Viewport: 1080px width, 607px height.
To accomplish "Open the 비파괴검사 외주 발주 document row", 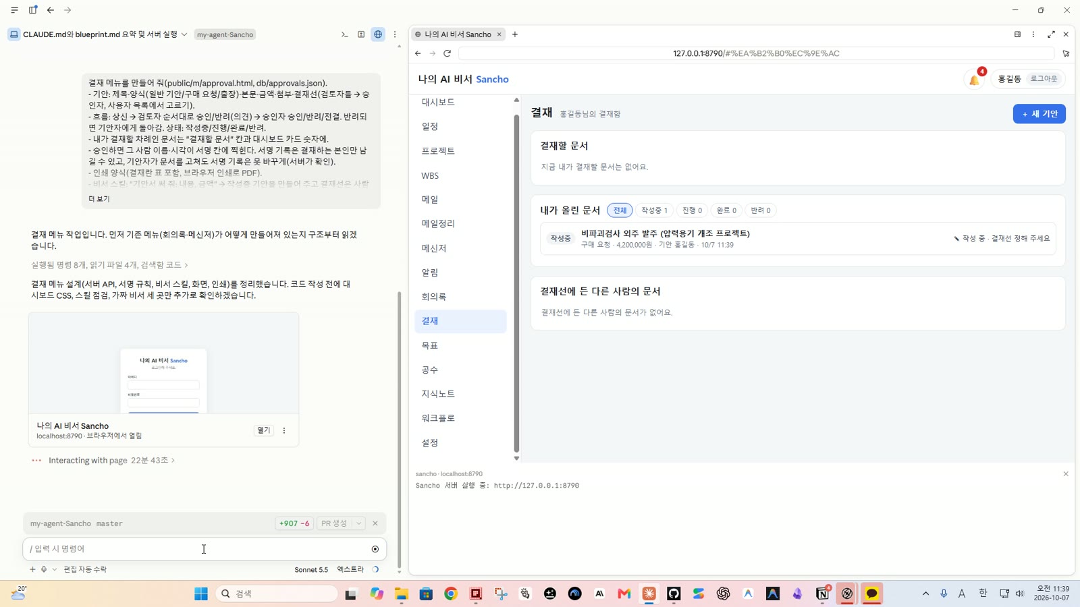I will (798, 239).
